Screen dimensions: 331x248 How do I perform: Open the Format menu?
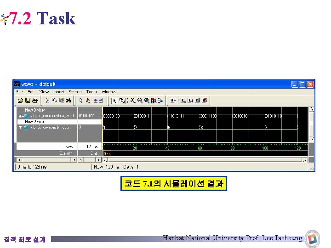point(75,92)
